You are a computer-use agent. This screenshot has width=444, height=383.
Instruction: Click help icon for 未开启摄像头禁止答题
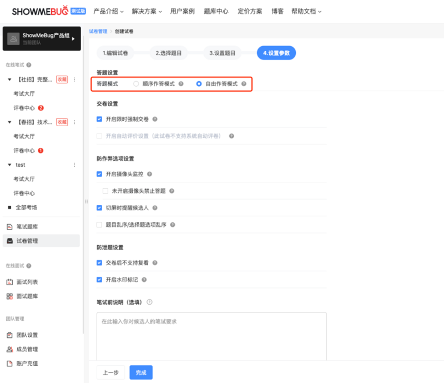pos(171,191)
